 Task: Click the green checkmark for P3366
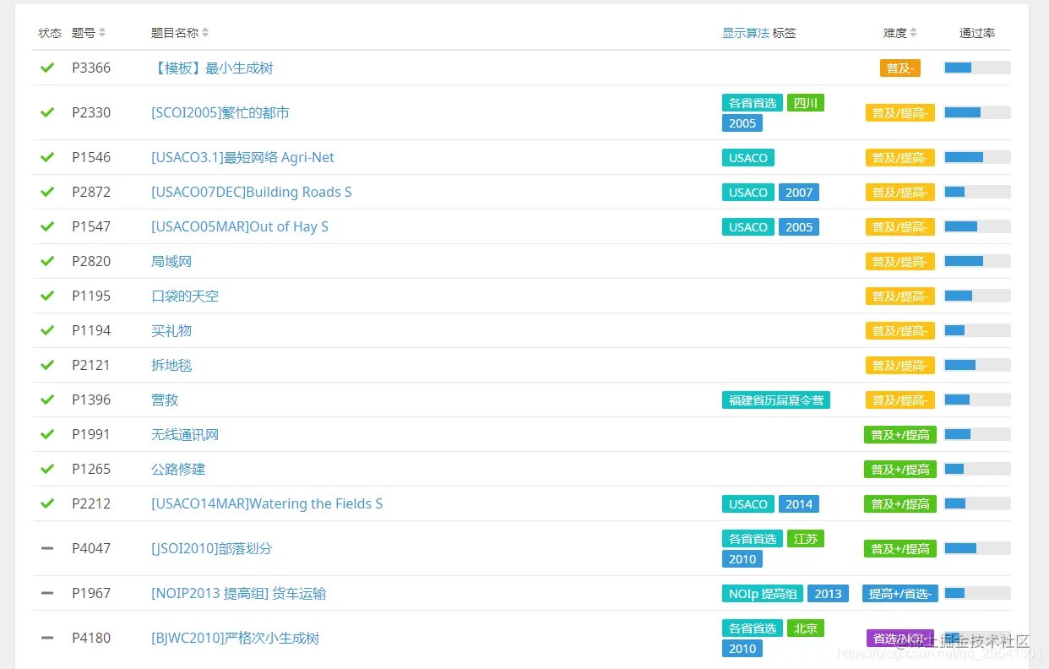(47, 68)
